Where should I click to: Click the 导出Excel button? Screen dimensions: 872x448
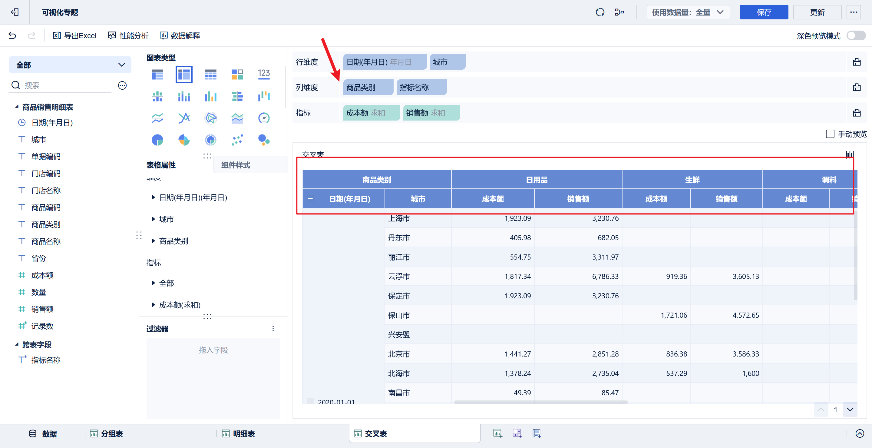tap(75, 35)
